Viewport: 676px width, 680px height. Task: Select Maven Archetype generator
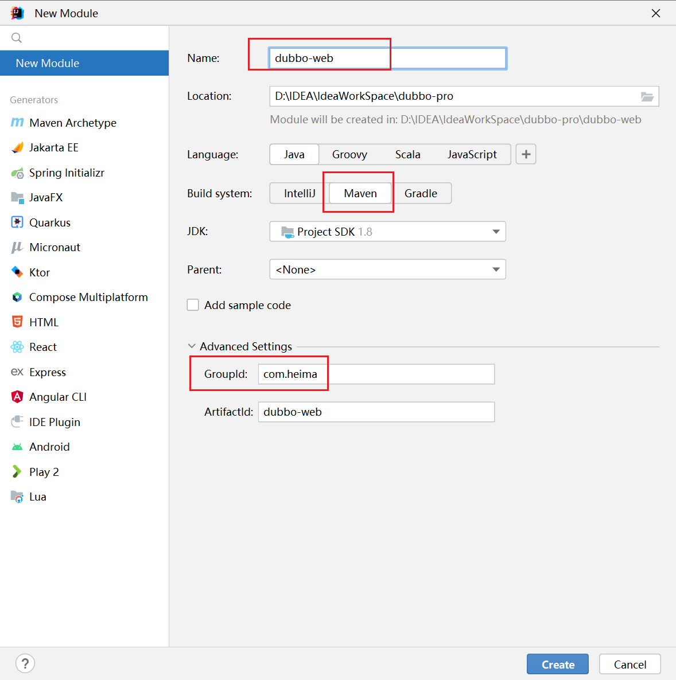pos(84,123)
